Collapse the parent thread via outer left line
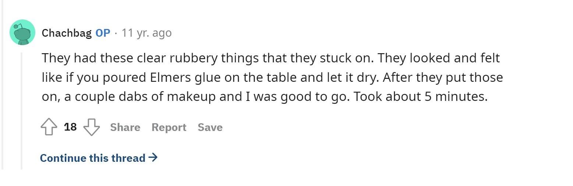 (x=3, y=92)
